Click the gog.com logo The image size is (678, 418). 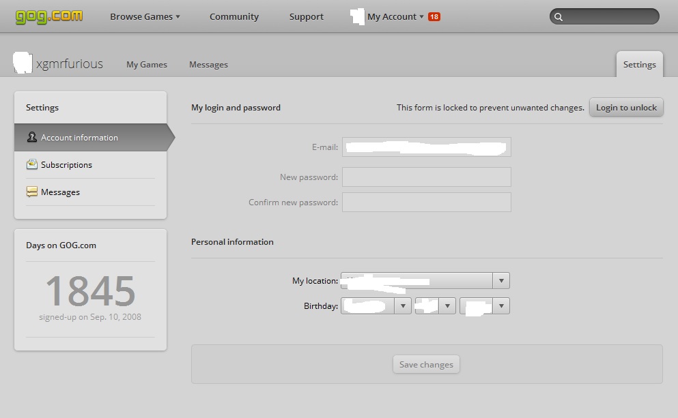click(49, 16)
